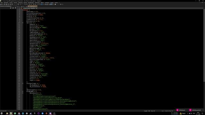This screenshot has width=205, height=115.
Task: Click the length and lines status field
Action: [150, 111]
